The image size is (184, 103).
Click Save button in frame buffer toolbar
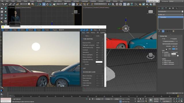point(5,30)
